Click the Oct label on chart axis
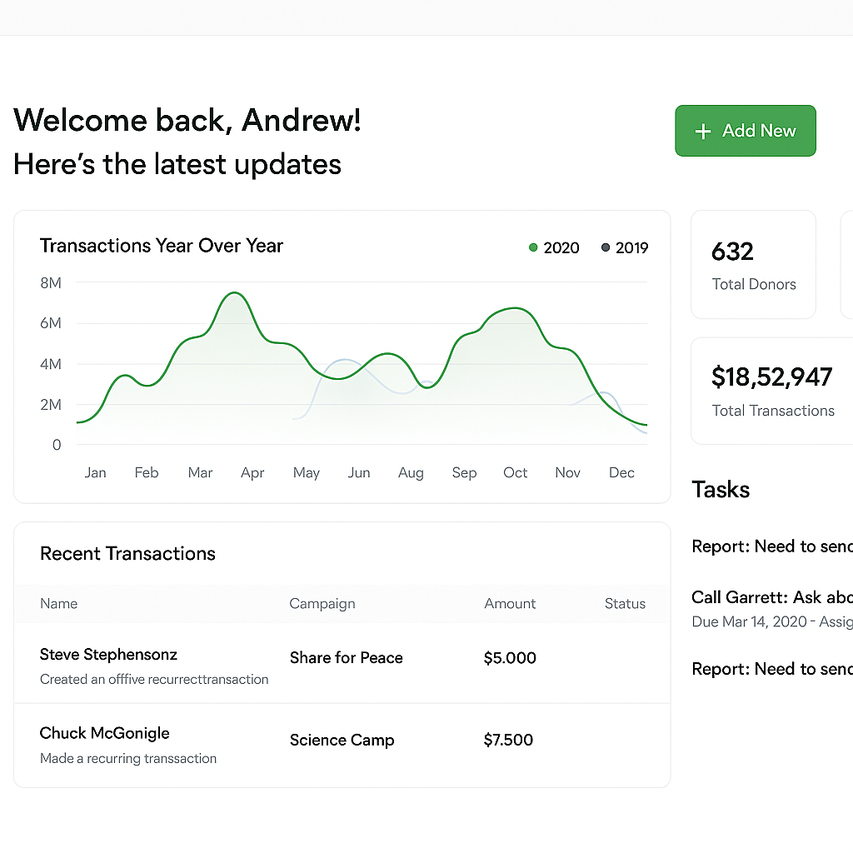This screenshot has width=853, height=853. coord(515,473)
